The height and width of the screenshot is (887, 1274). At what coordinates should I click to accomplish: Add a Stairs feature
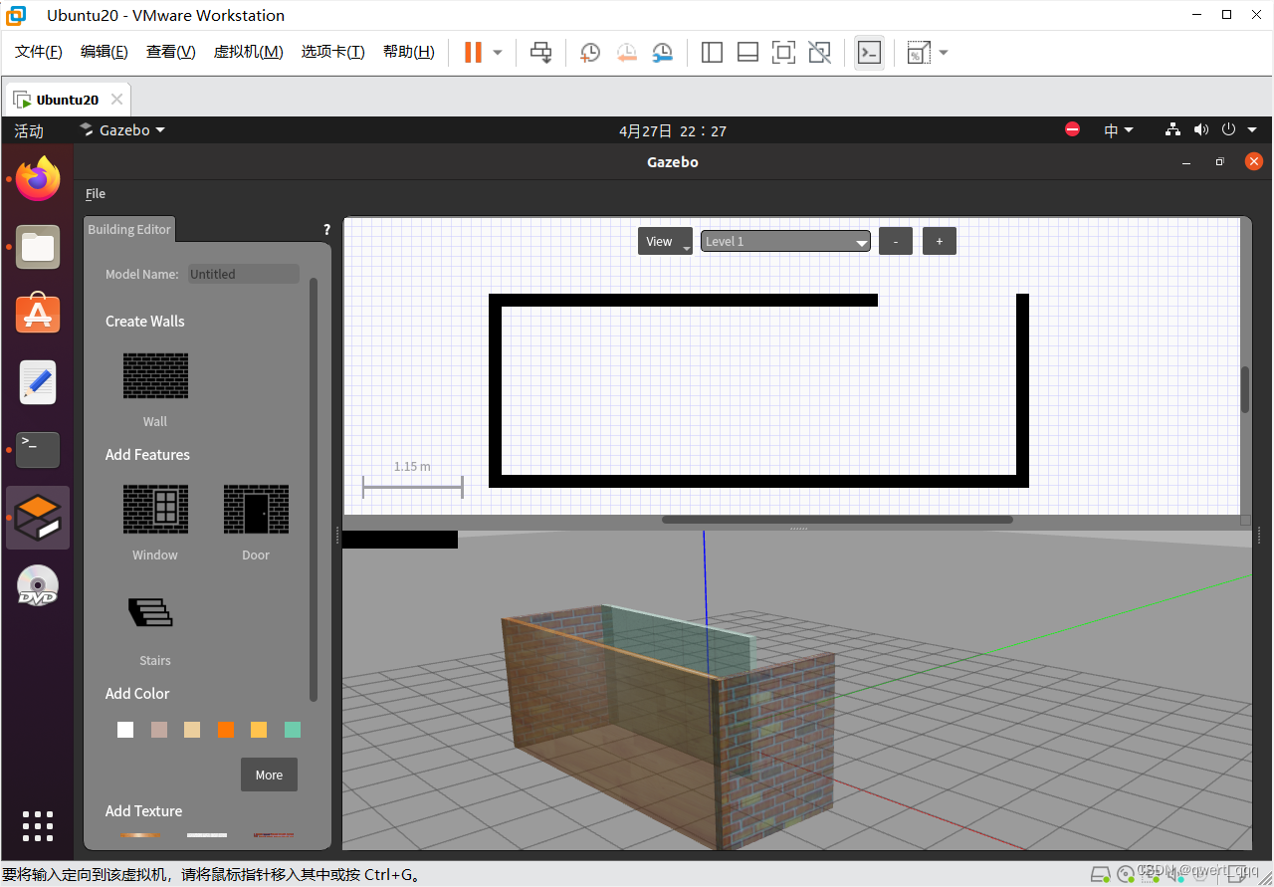tap(151, 612)
